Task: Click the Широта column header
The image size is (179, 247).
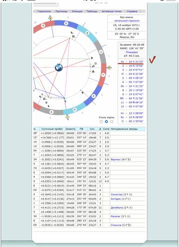Action: [70, 129]
